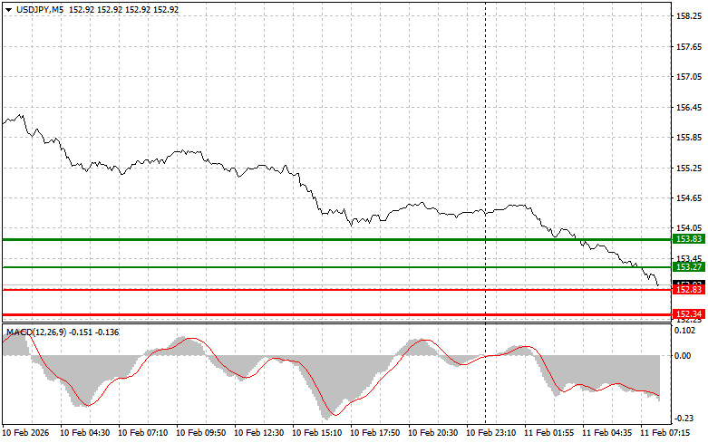Click the 158.25 price scale label
This screenshot has width=708, height=443.
tap(689, 16)
